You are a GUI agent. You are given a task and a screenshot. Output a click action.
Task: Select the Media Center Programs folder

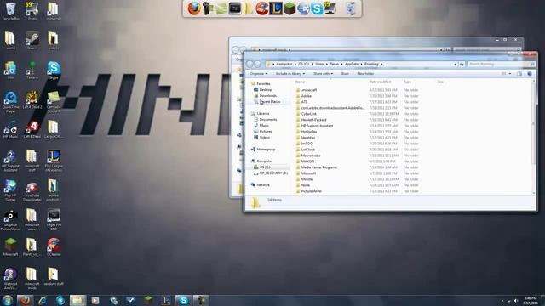click(x=361, y=167)
